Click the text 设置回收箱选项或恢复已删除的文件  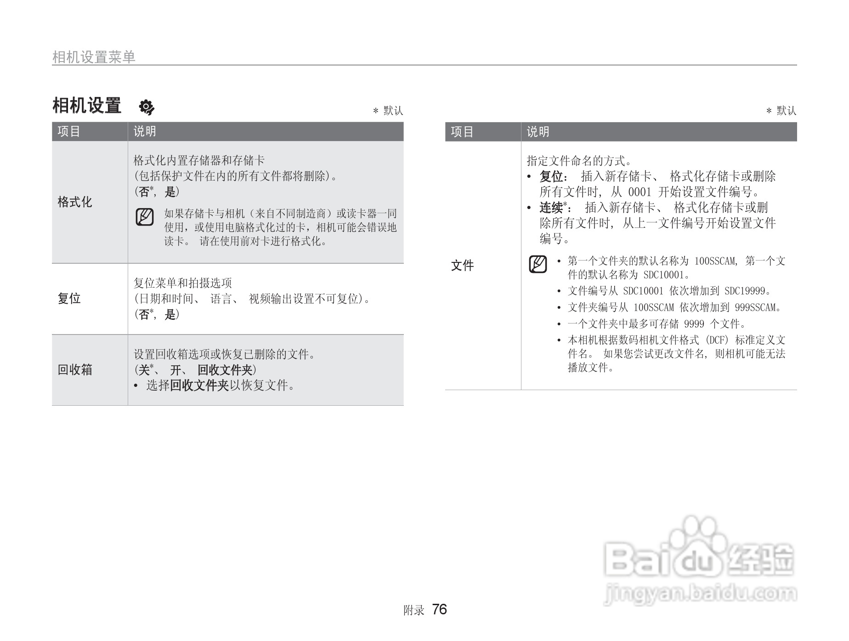click(225, 354)
